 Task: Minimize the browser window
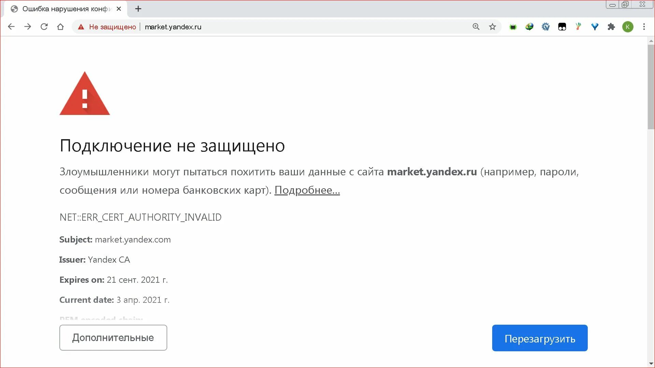[613, 5]
